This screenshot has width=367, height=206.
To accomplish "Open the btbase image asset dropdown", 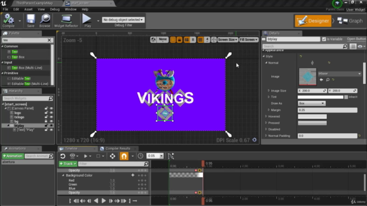I will [339, 74].
